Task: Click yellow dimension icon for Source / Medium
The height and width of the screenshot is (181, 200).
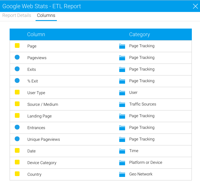Action: click(x=17, y=104)
